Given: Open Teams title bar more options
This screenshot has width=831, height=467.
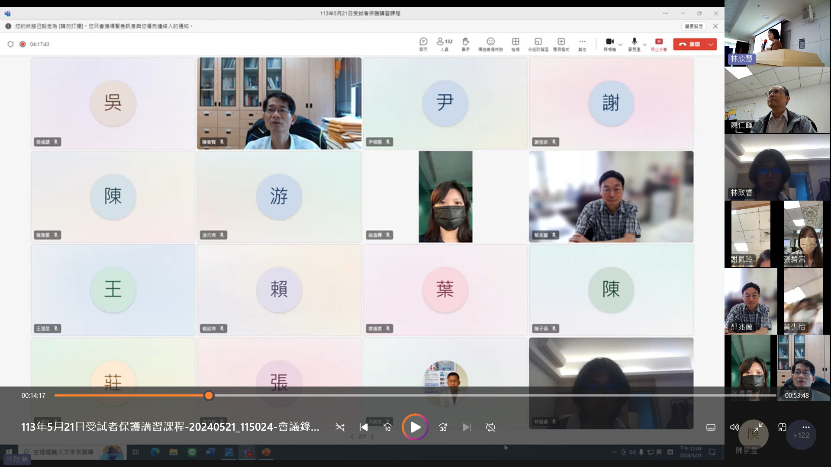Looking at the screenshot, I should pyautogui.click(x=665, y=13).
